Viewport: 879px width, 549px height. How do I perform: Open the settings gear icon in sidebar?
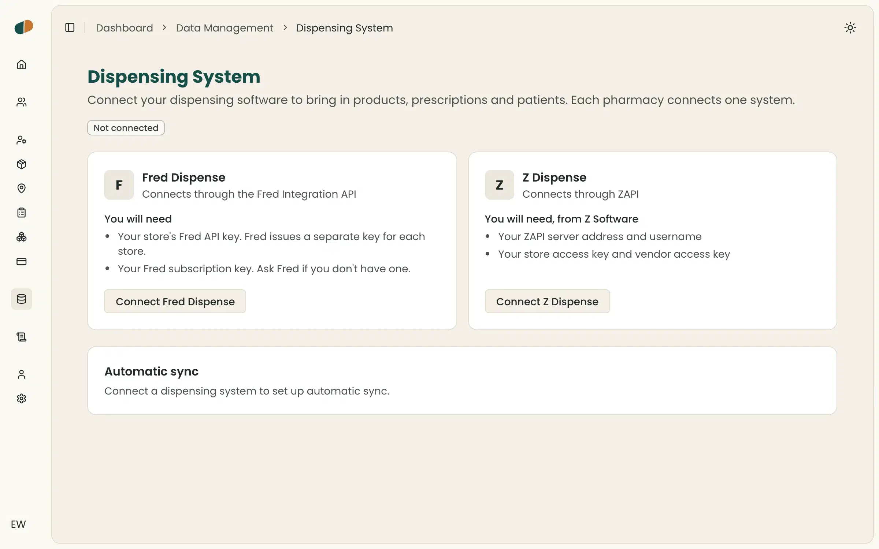[x=22, y=399]
